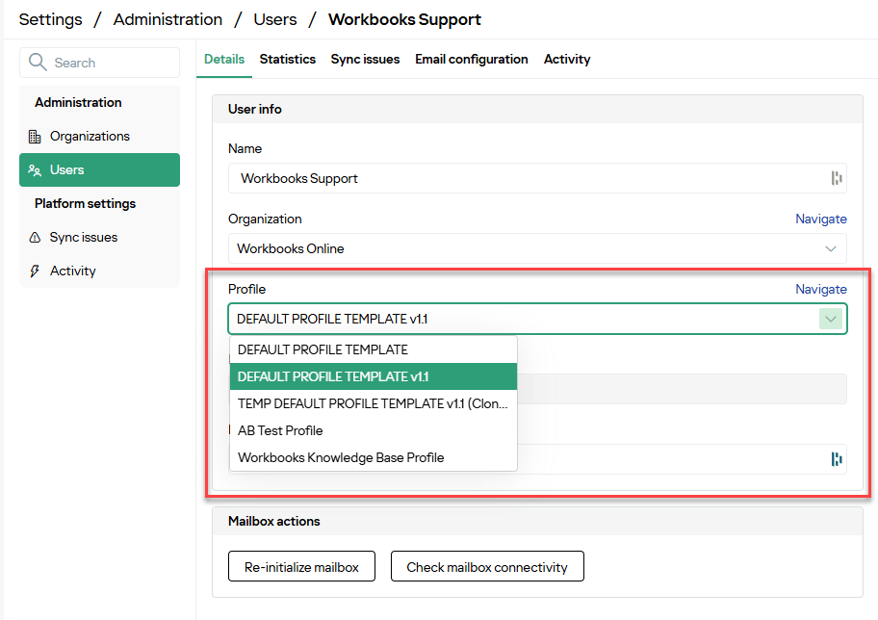Click Navigate link next to Organization
The image size is (878, 620).
821,219
